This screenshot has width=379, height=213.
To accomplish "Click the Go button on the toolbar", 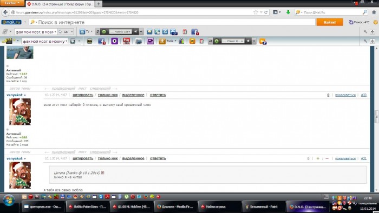I will point(64,32).
